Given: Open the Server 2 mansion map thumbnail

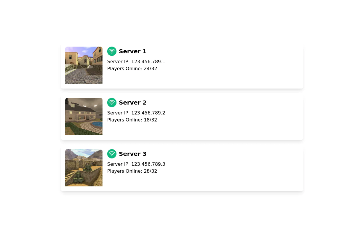Looking at the screenshot, I should pos(84,116).
